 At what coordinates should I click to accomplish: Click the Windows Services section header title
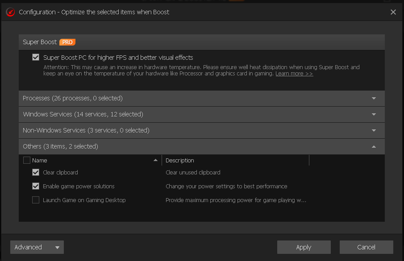(x=83, y=114)
